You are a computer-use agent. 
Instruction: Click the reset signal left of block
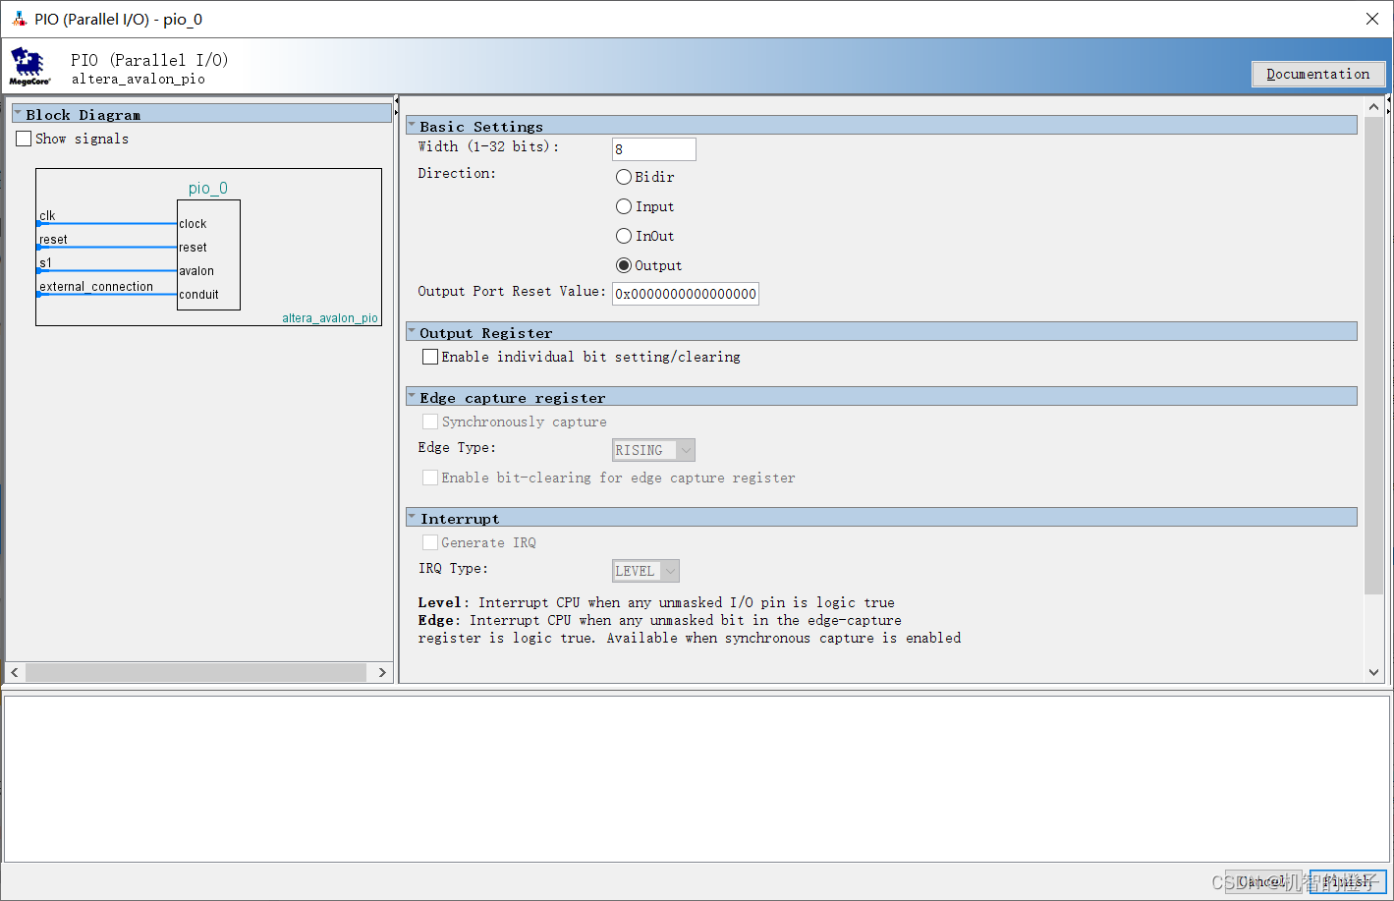[x=53, y=240]
